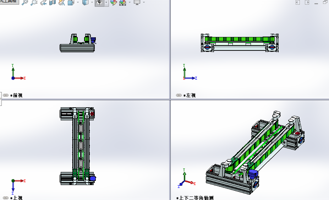Open Dynamic Annotation Views tool
Screen dimensions: 329x200
coord(61,2)
